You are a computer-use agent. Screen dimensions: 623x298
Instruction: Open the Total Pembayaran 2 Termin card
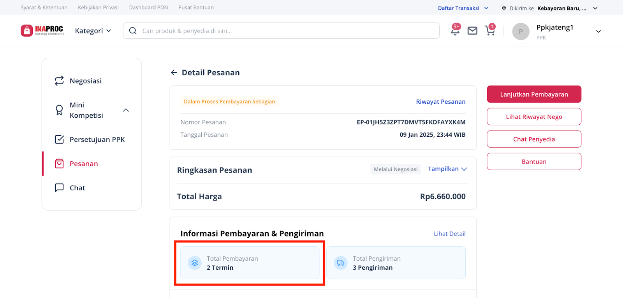tap(250, 263)
